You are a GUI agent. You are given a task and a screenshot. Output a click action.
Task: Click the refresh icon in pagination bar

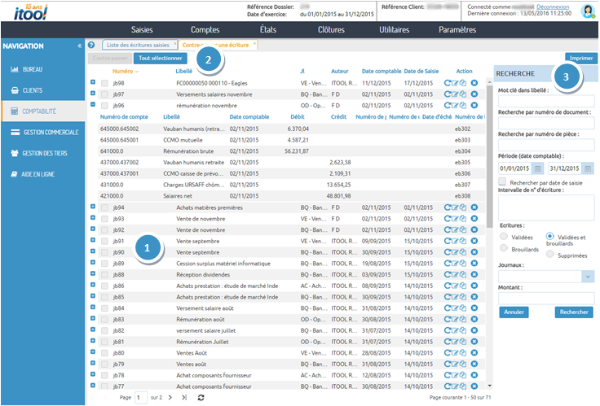coord(201,397)
